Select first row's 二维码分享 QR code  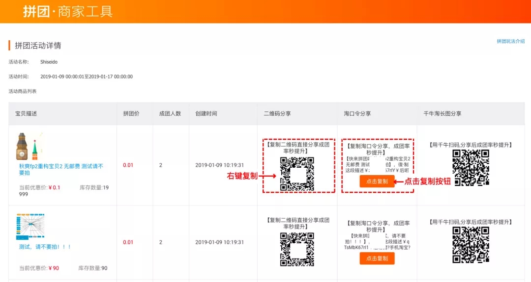click(297, 174)
